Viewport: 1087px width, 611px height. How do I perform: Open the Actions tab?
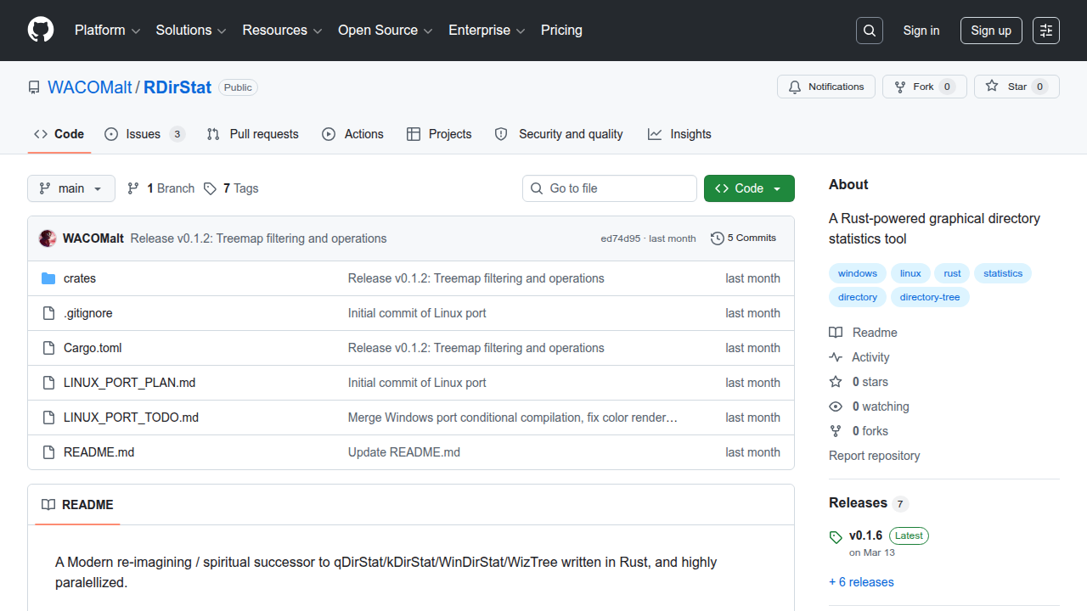pos(353,134)
